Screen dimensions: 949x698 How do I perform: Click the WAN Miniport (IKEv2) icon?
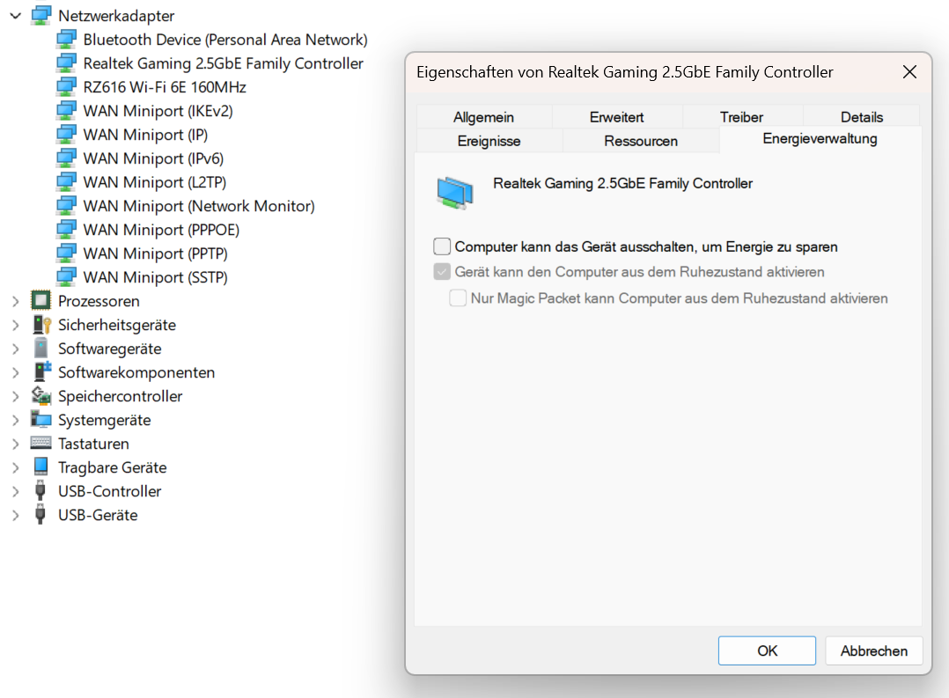point(66,111)
